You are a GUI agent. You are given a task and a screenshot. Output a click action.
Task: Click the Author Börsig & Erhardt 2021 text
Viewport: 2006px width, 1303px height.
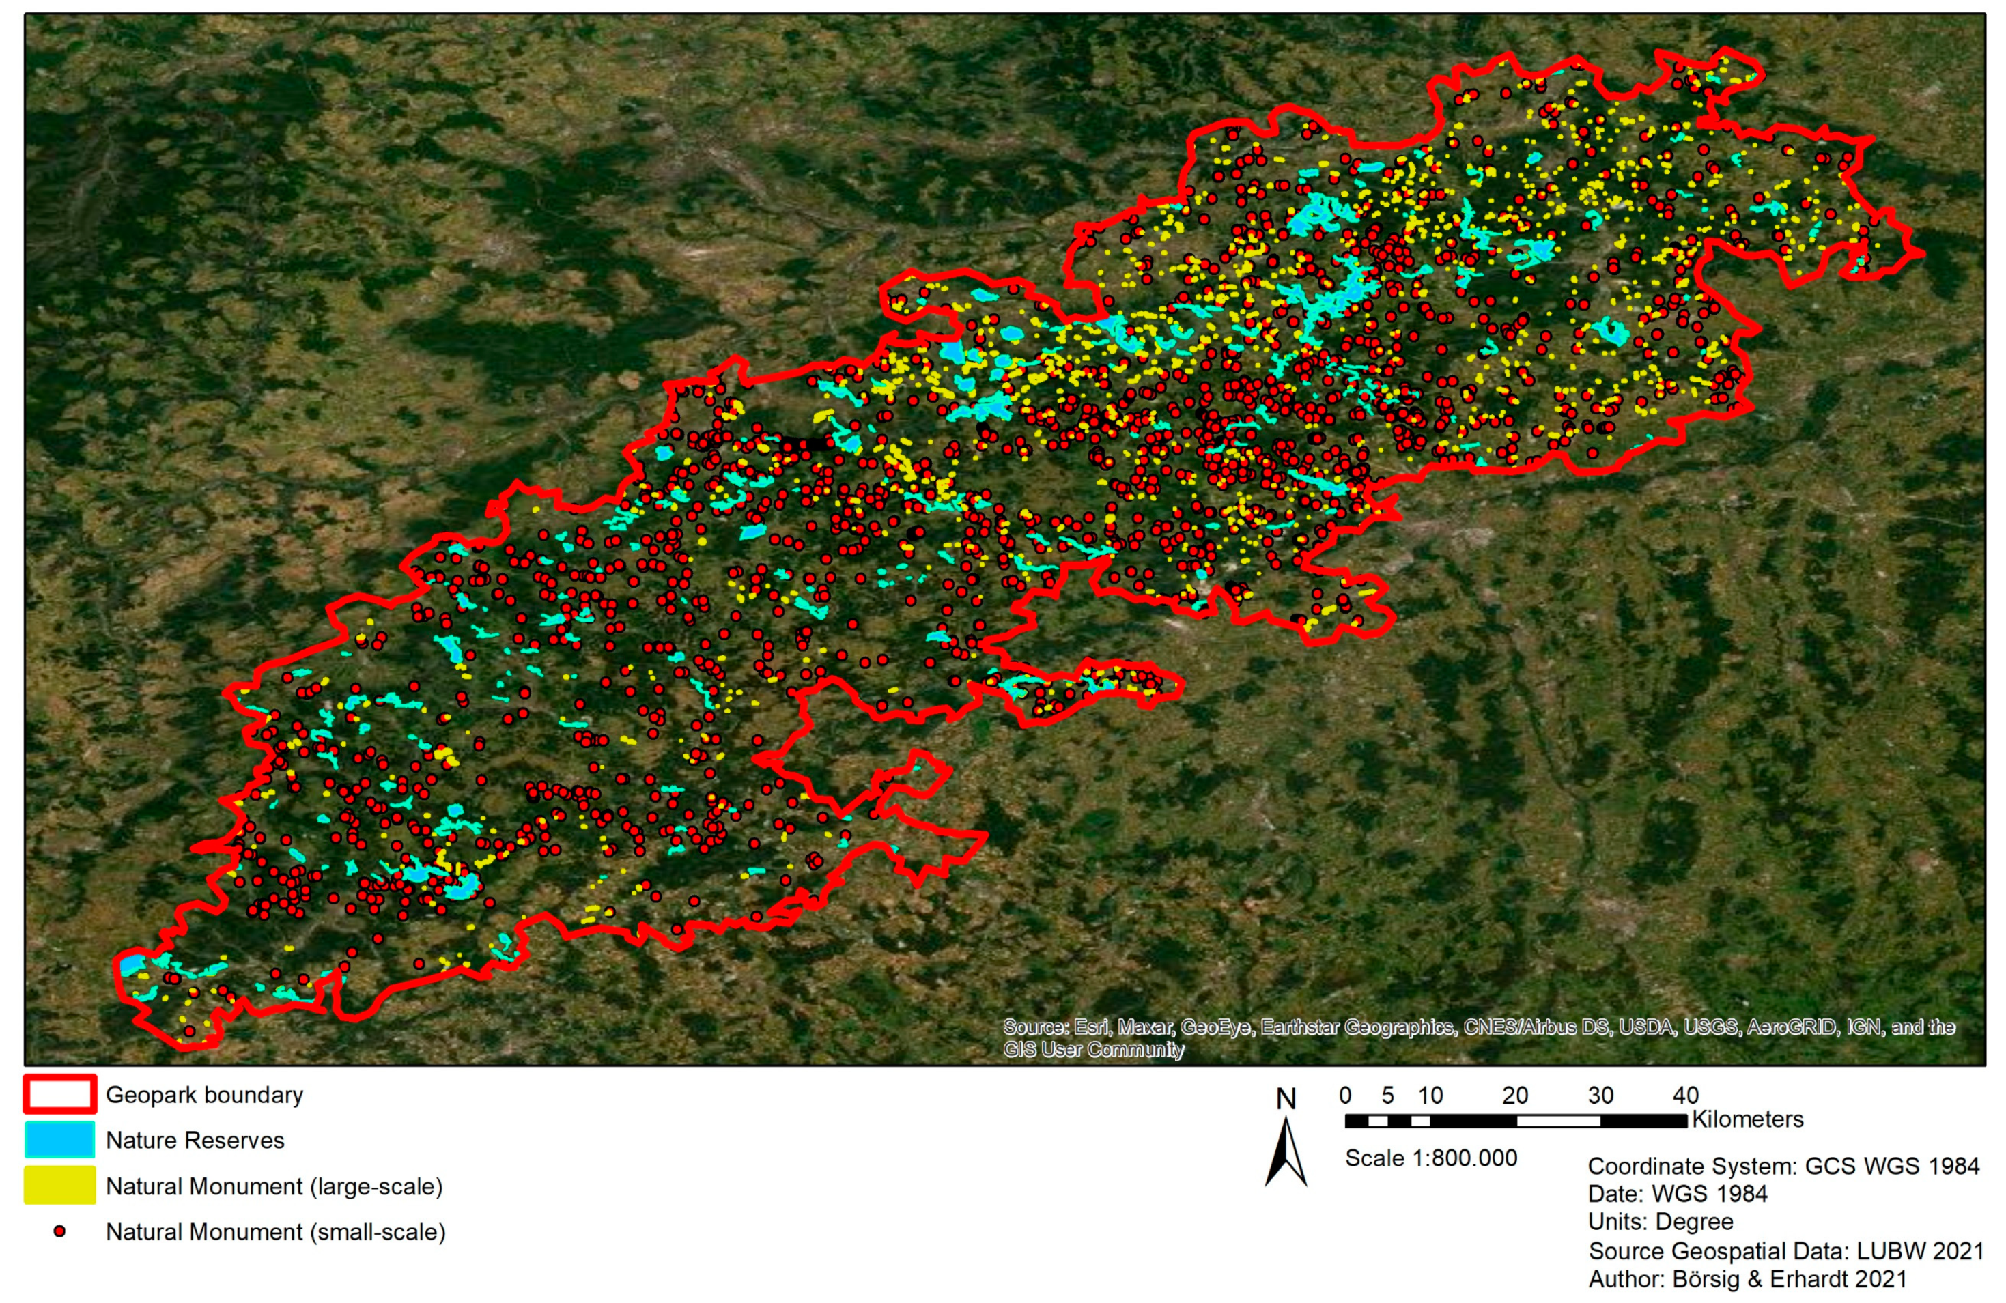pos(1747,1279)
